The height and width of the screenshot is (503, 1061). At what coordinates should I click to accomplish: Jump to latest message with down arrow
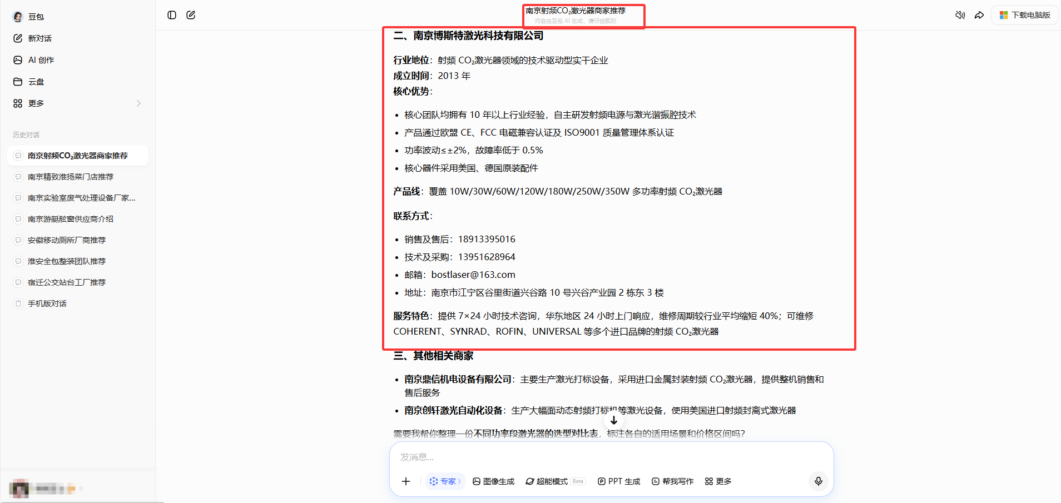tap(614, 421)
